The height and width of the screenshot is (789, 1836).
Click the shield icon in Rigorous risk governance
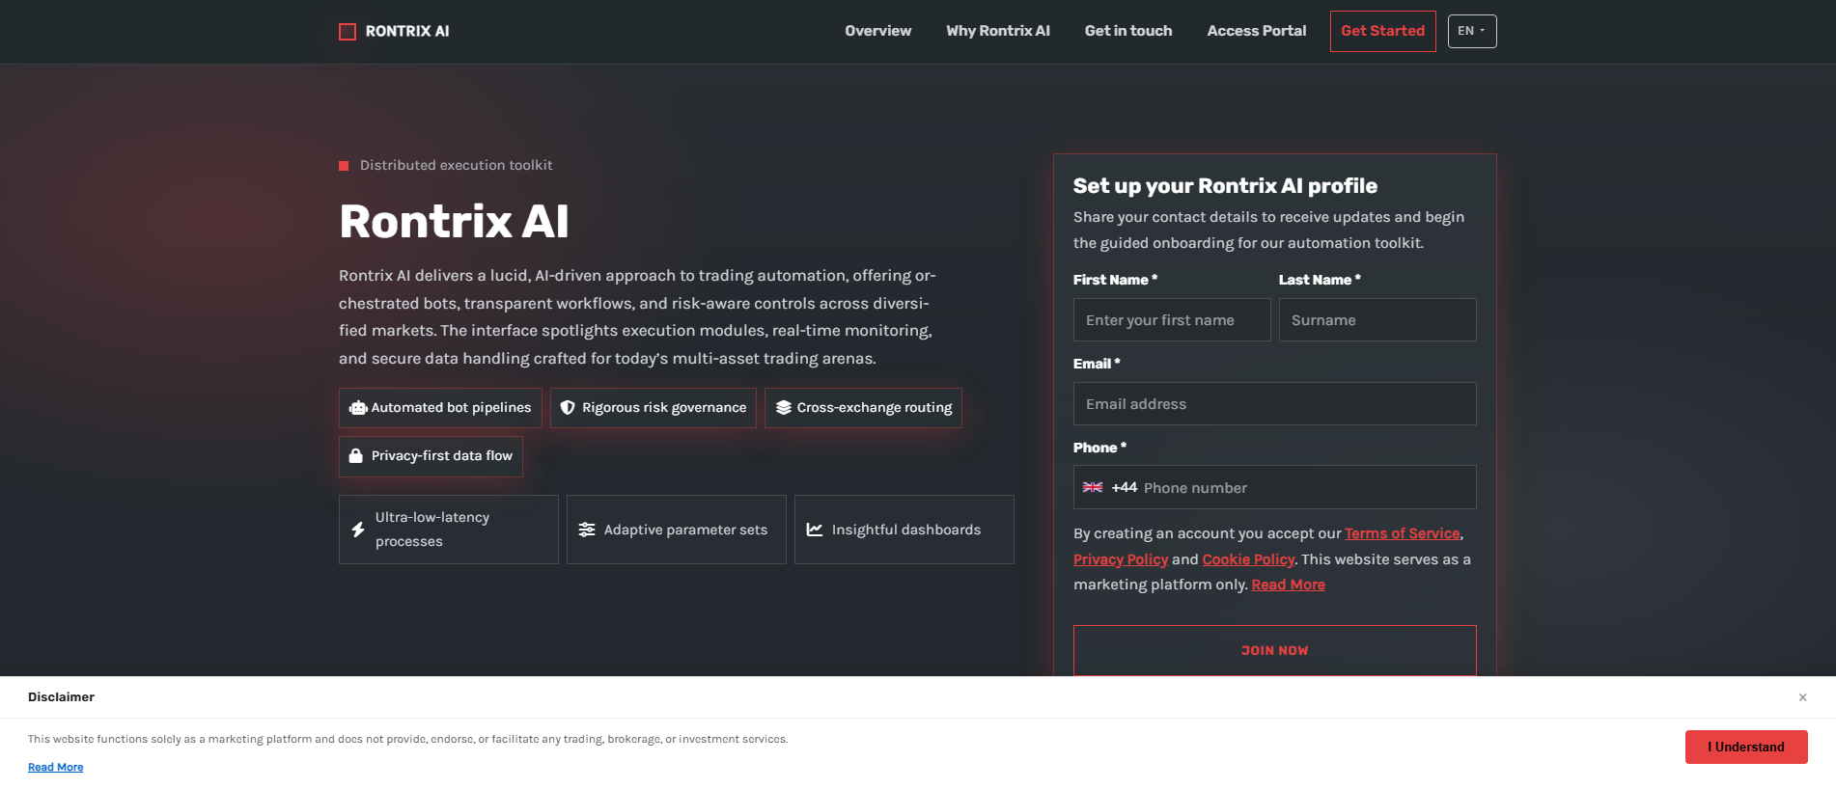coord(568,408)
